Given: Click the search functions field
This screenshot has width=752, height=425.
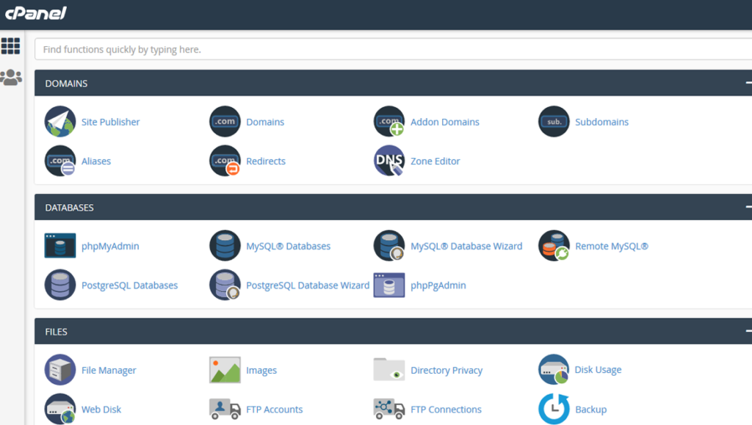Looking at the screenshot, I should [394, 49].
